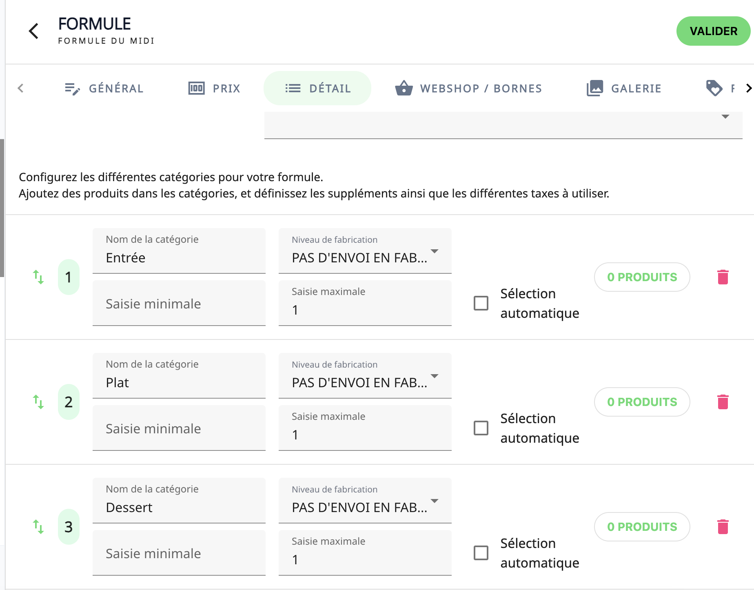754x590 pixels.
Task: Click the back arrow next to Formule
Action: click(34, 31)
